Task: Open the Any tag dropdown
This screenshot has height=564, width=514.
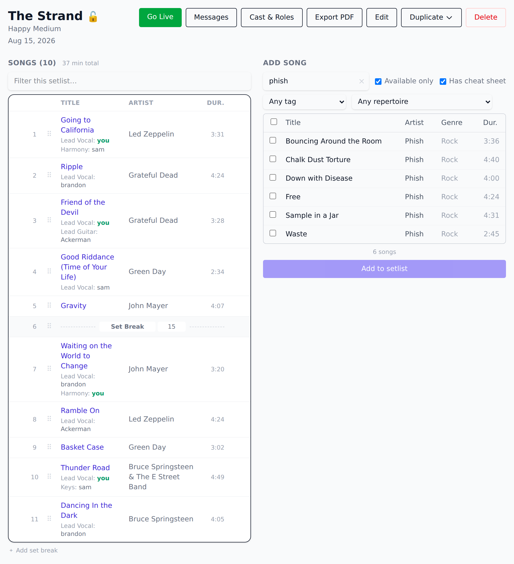Action: 304,102
